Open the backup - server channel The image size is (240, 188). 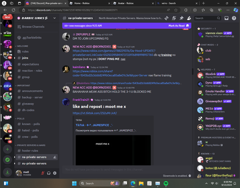(36, 97)
